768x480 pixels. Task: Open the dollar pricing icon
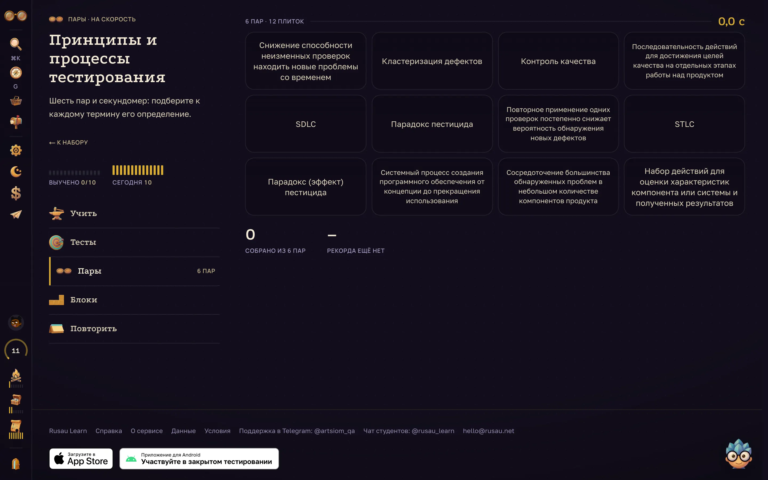click(15, 193)
